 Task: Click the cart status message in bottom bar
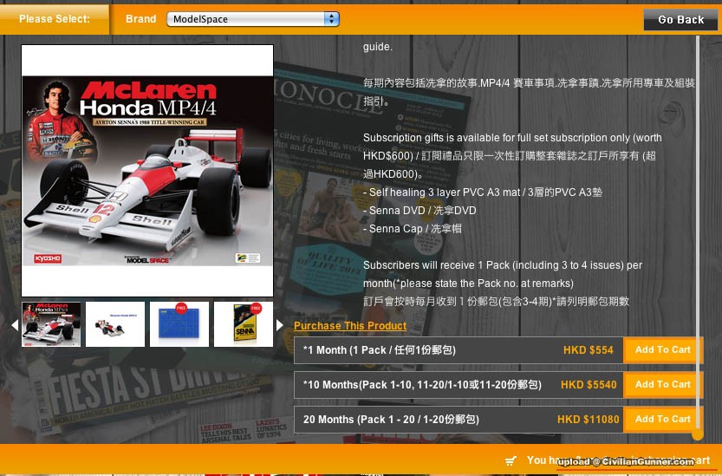[617, 460]
